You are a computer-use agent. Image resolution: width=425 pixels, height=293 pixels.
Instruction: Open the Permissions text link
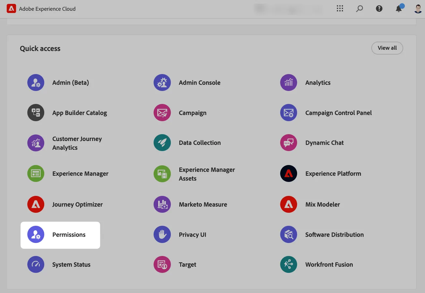pos(69,235)
